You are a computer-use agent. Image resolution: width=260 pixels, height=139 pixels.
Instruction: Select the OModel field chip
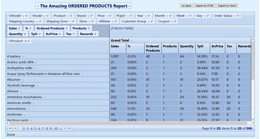pos(18,16)
